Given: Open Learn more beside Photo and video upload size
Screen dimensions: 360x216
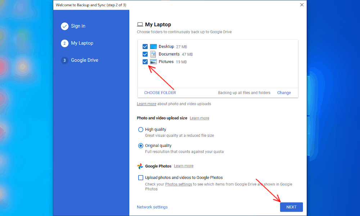Looking at the screenshot, I should pos(199,118).
